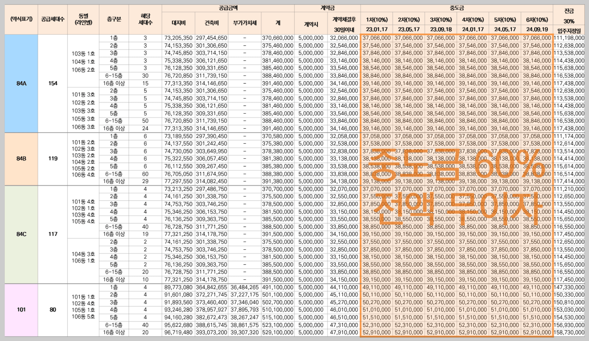Select the 119 supply count cell
The width and height of the screenshot is (589, 341).
coord(53,159)
